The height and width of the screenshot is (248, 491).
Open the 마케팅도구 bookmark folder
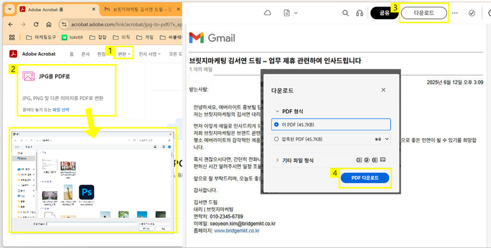tap(41, 37)
